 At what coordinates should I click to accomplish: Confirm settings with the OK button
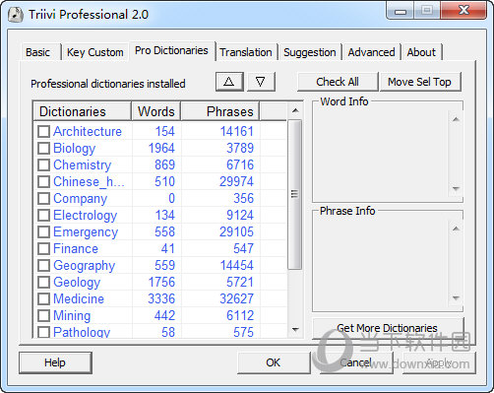pyautogui.click(x=274, y=362)
